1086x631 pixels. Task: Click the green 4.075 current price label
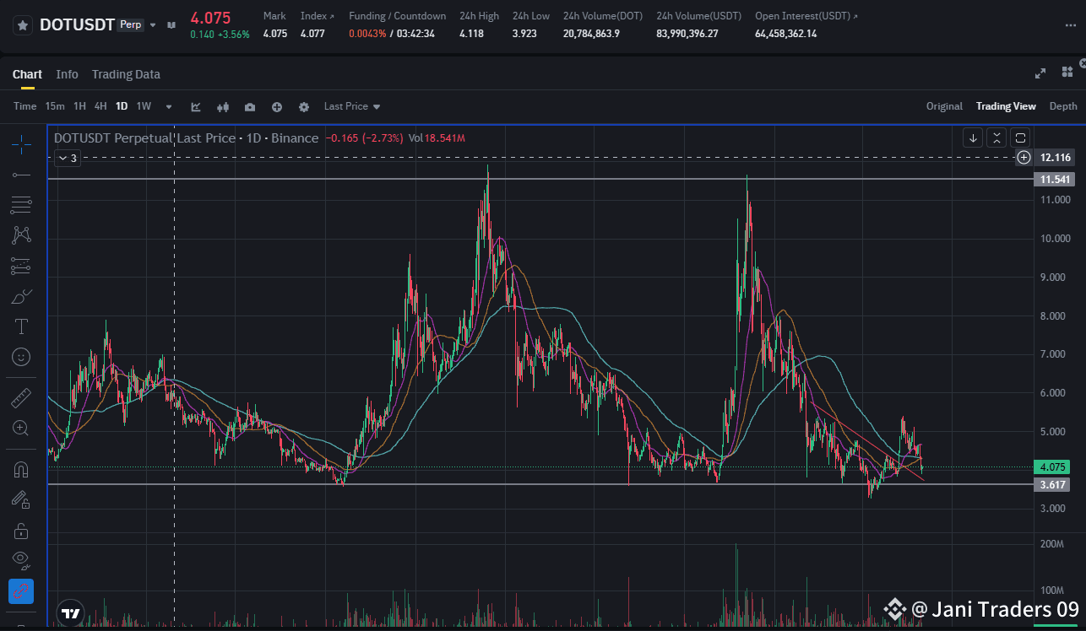tap(1052, 467)
